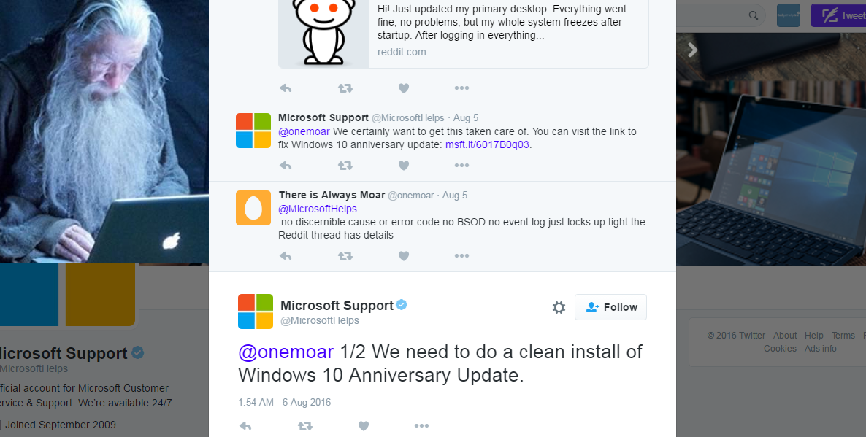Viewport: 866px width, 437px height.
Task: Go to next photo with right chevron
Action: pyautogui.click(x=693, y=50)
